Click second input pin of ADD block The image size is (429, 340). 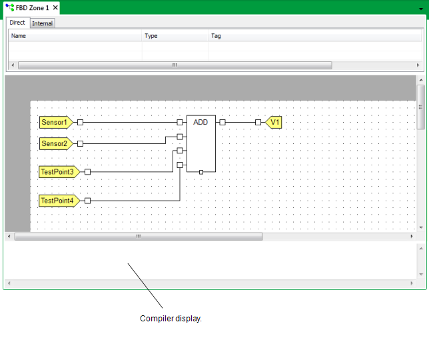[180, 137]
